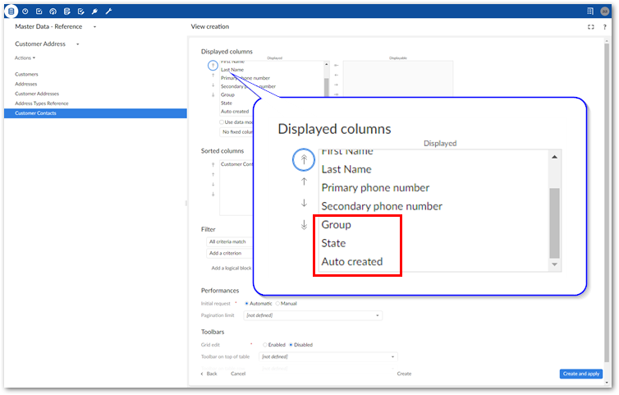Click the single left transfer arrow

click(337, 75)
